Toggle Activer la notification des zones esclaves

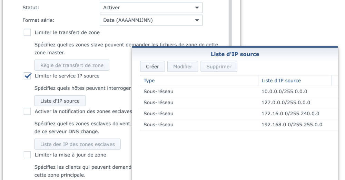click(x=27, y=111)
